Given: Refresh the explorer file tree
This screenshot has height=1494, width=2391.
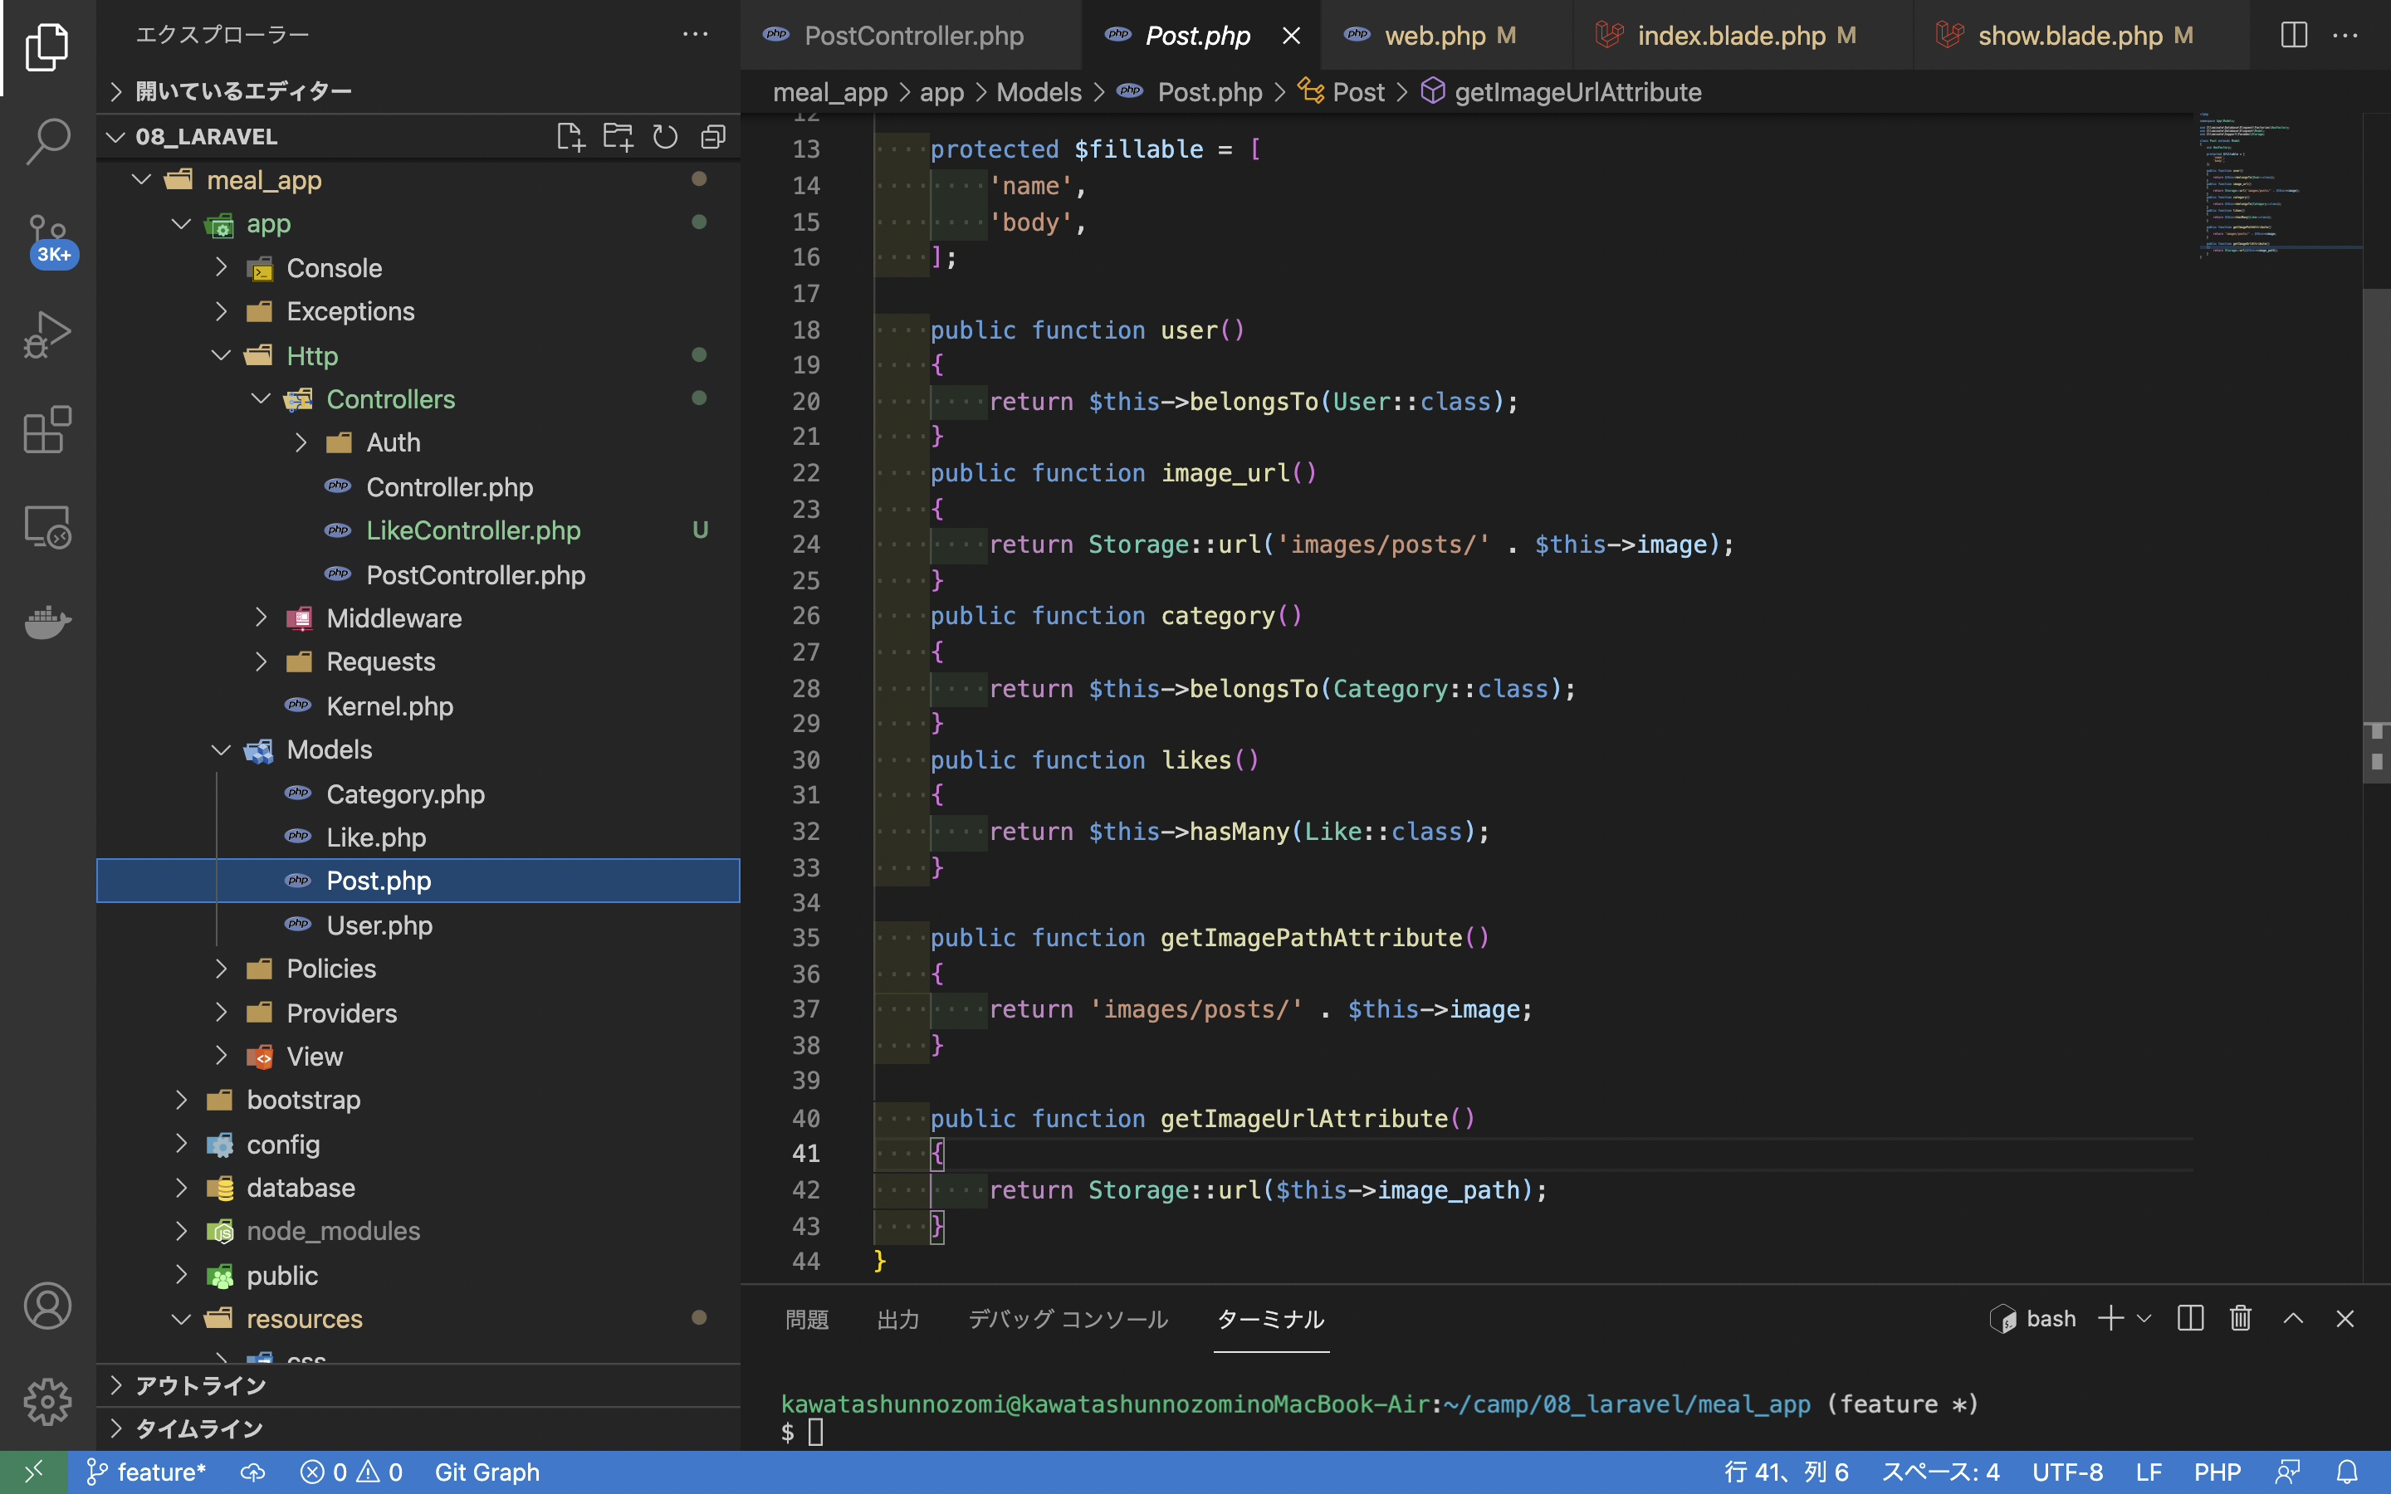Looking at the screenshot, I should [x=665, y=136].
